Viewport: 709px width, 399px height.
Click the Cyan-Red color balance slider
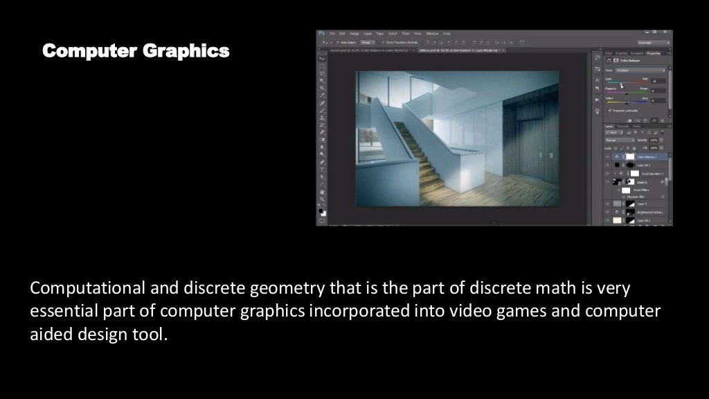(626, 82)
